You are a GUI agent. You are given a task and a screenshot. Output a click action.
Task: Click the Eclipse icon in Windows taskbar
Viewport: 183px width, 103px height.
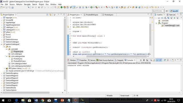click(75, 100)
